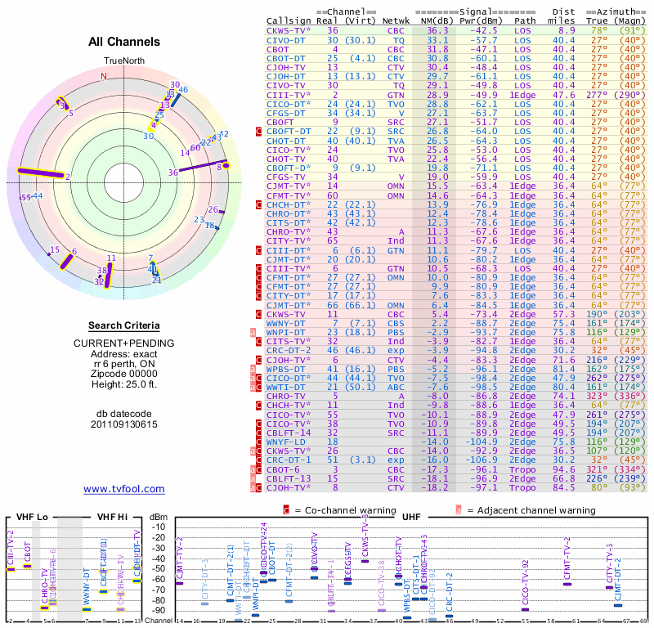Open the www.tvfool.com link

pos(123,489)
